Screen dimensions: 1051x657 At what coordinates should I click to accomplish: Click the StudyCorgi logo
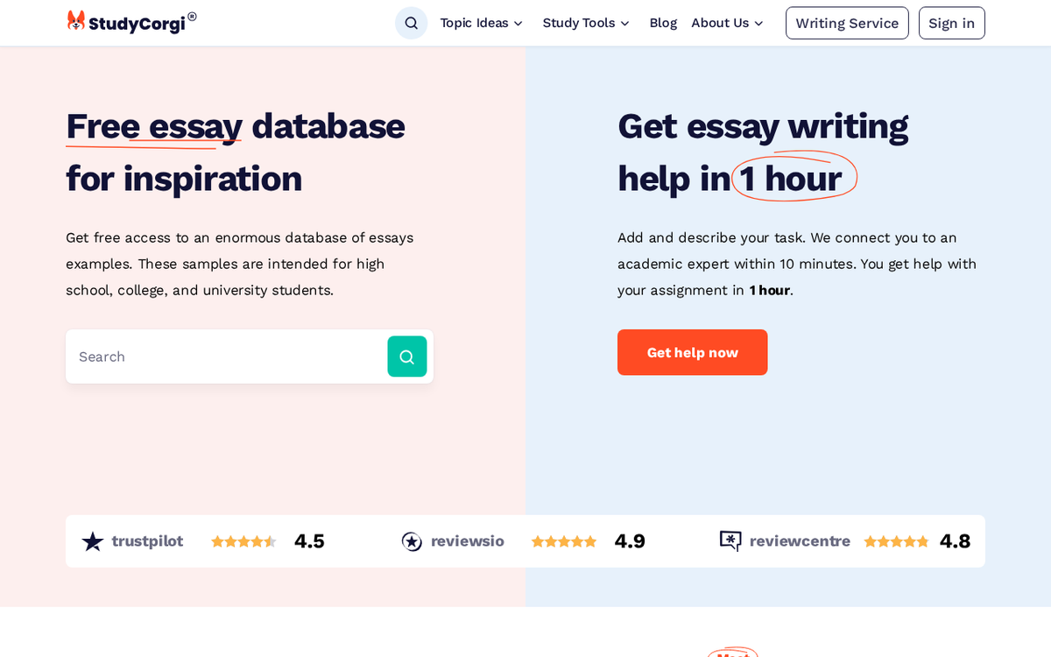131,23
